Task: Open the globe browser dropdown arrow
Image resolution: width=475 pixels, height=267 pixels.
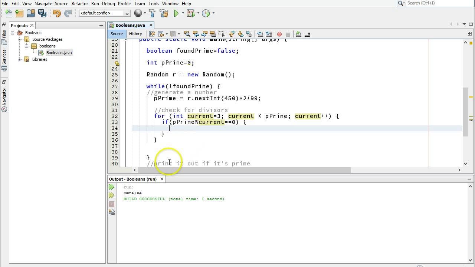Action: click(x=144, y=13)
